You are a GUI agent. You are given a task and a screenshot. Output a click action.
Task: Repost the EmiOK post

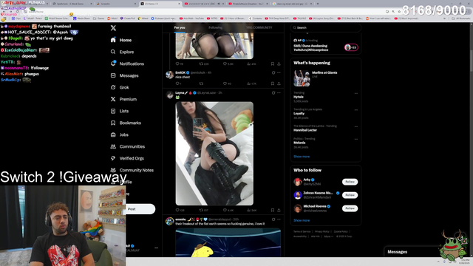tap(201, 83)
